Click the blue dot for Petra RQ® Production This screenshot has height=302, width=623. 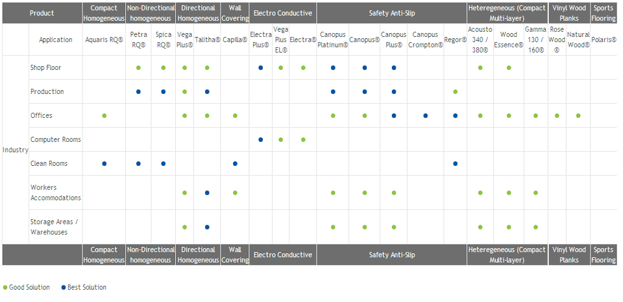138,91
